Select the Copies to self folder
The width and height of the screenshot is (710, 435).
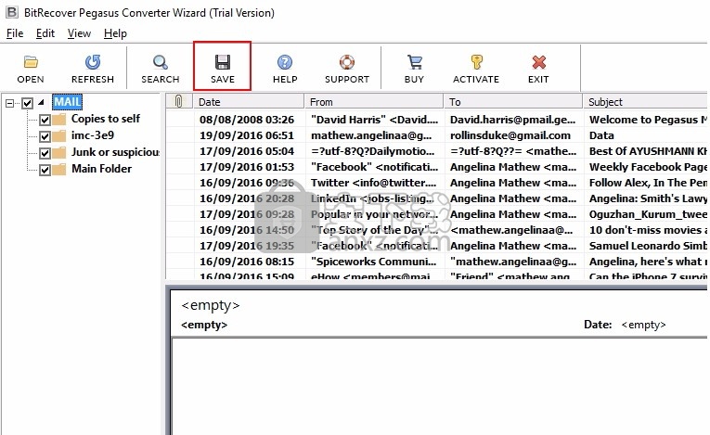pyautogui.click(x=106, y=119)
